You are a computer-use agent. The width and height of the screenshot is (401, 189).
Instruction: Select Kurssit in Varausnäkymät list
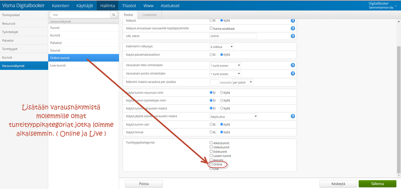(x=83, y=35)
